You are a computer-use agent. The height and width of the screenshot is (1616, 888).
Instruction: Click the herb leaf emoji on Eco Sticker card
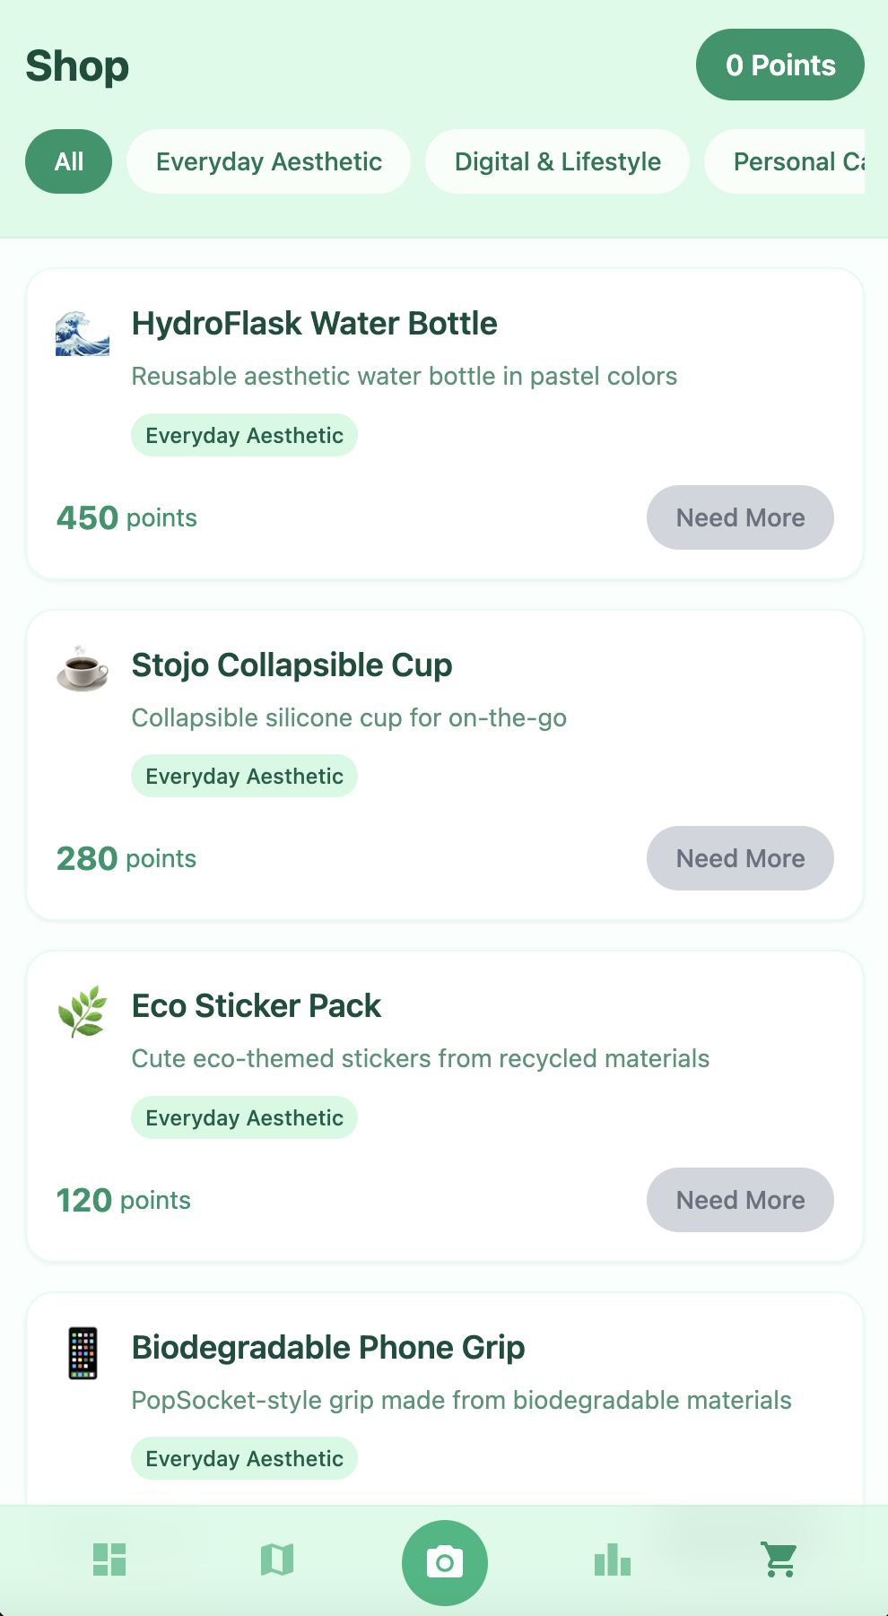[83, 1012]
